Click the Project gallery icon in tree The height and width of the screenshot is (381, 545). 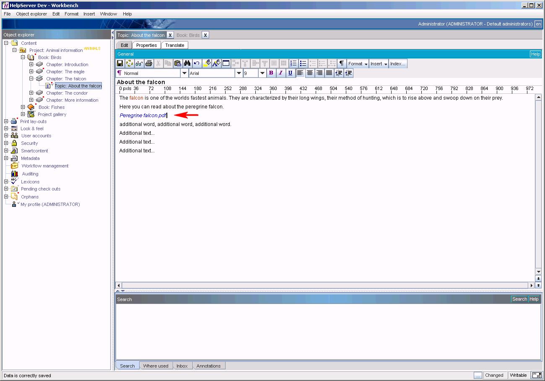pyautogui.click(x=31, y=114)
